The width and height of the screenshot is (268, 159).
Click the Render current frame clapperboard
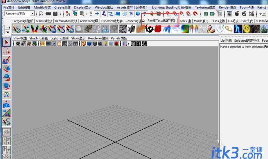coord(237,14)
